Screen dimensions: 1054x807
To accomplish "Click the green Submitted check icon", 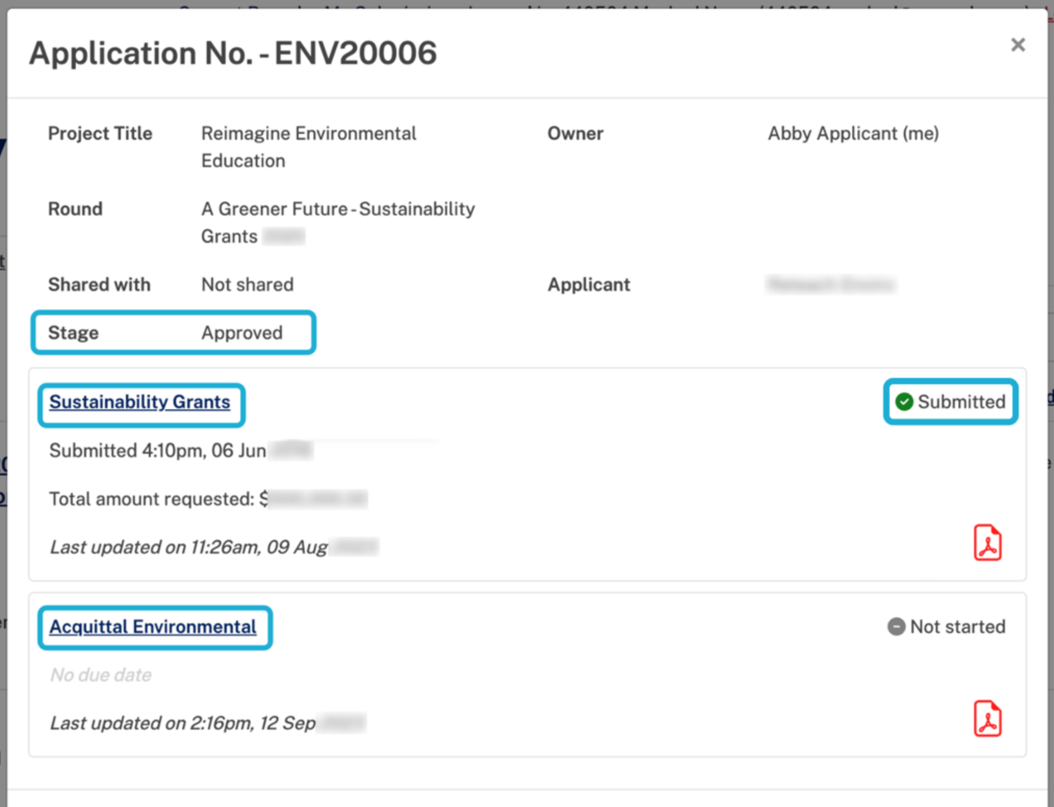I will pyautogui.click(x=904, y=401).
